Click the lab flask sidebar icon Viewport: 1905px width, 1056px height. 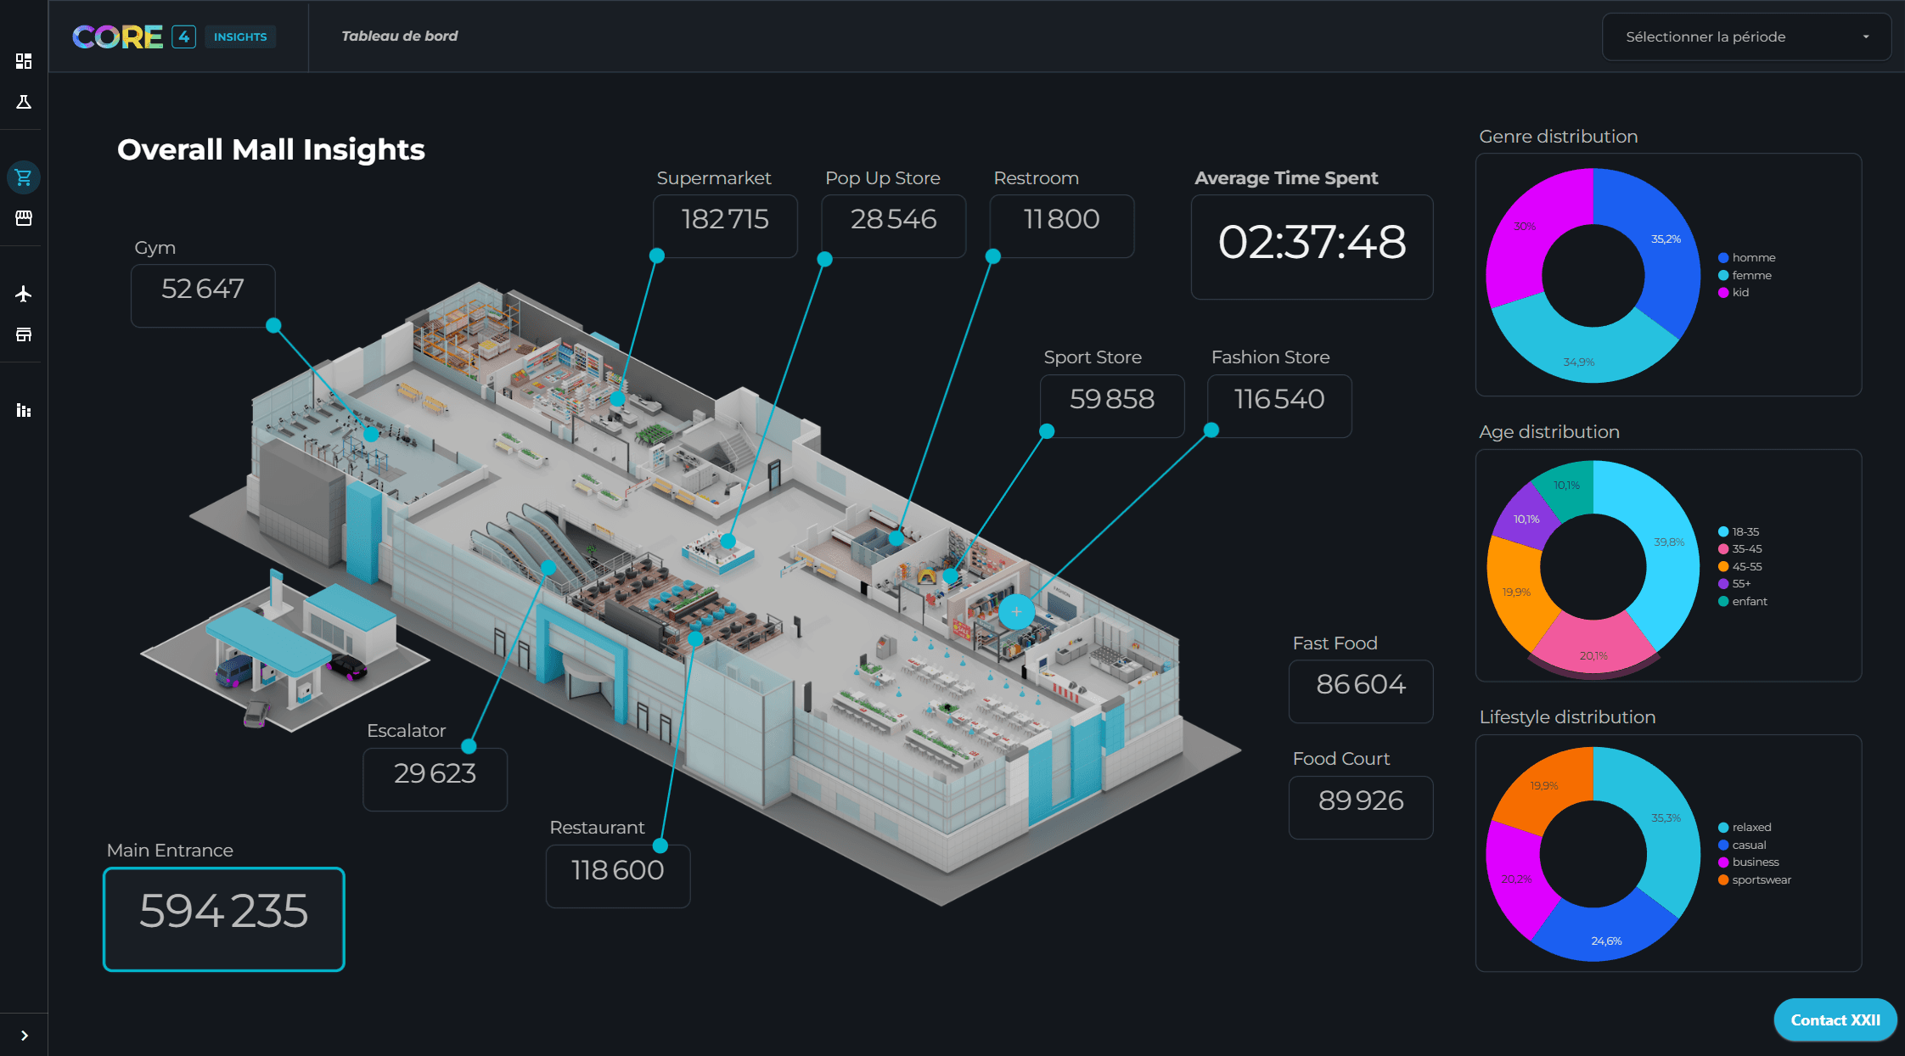tap(24, 102)
